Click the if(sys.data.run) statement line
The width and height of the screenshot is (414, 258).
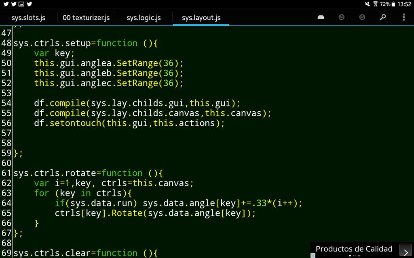click(x=178, y=203)
